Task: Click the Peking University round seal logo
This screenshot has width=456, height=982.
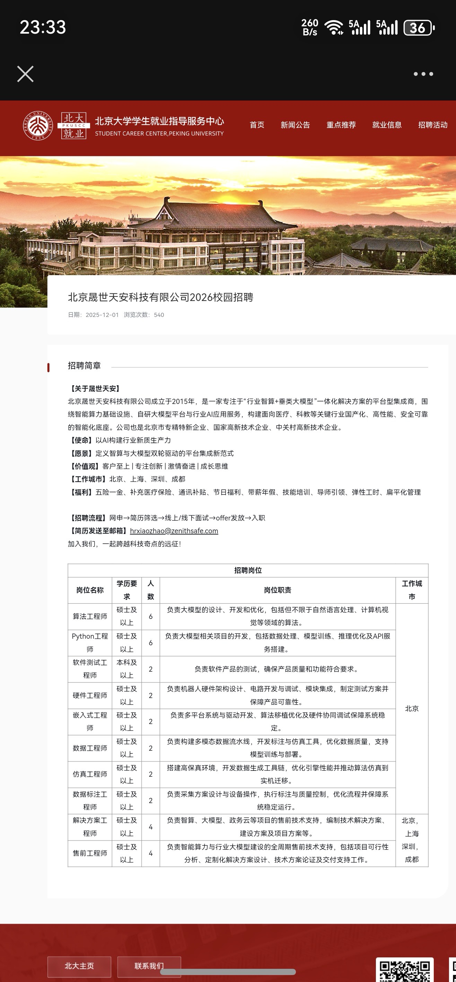Action: click(x=38, y=126)
